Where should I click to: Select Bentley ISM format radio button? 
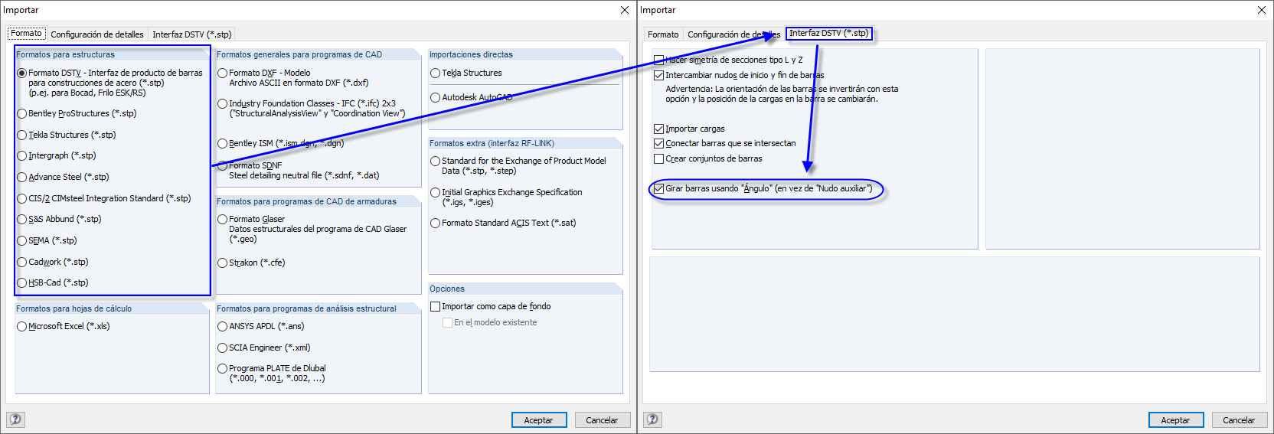coord(223,143)
